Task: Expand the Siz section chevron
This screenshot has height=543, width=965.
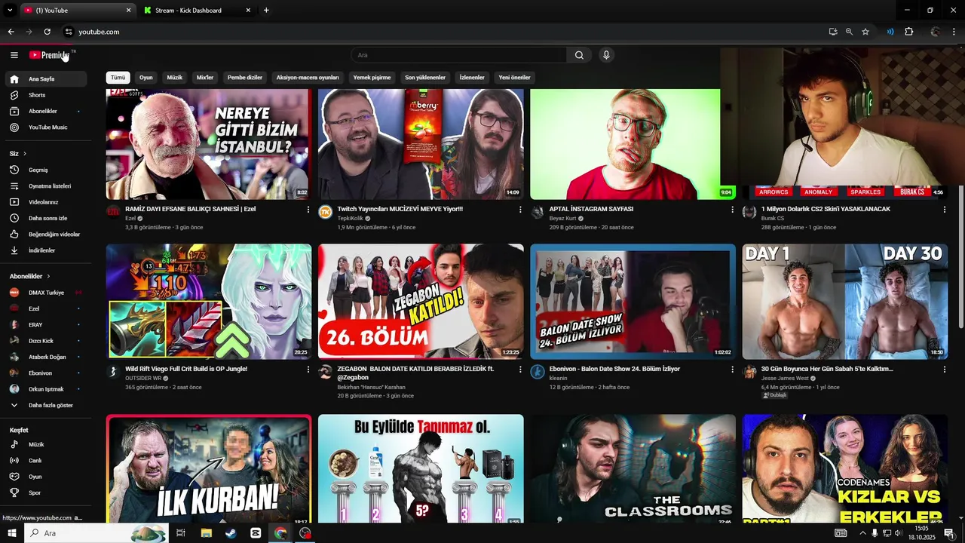Action: [x=25, y=154]
